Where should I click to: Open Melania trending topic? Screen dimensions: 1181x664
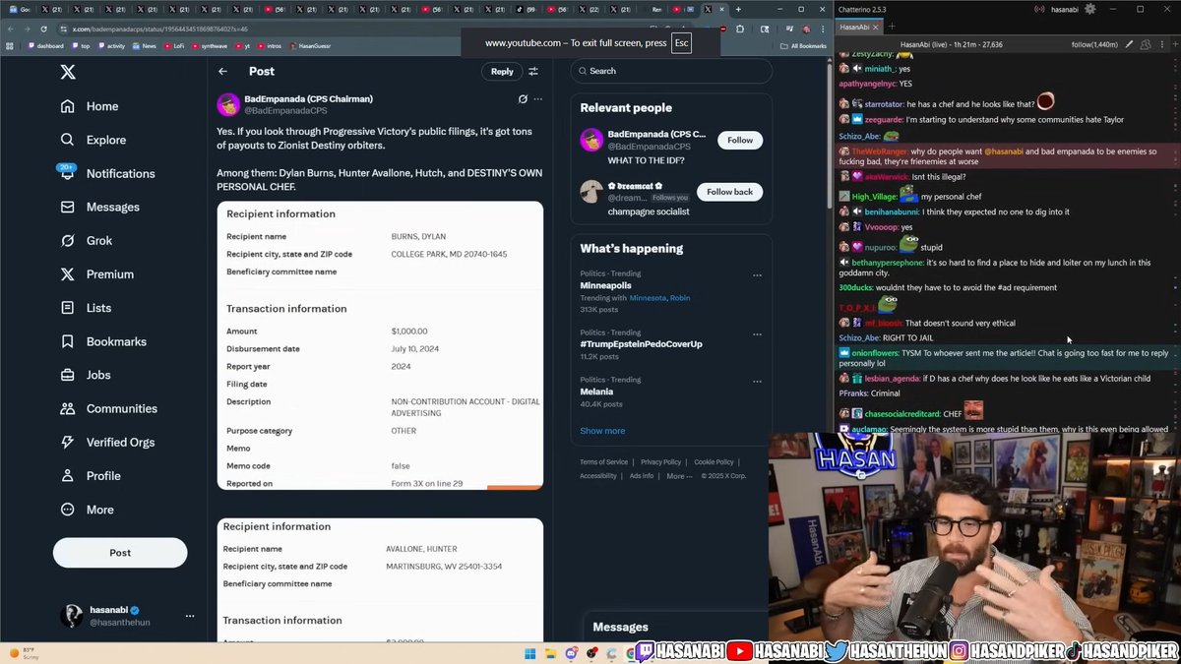(x=669, y=392)
